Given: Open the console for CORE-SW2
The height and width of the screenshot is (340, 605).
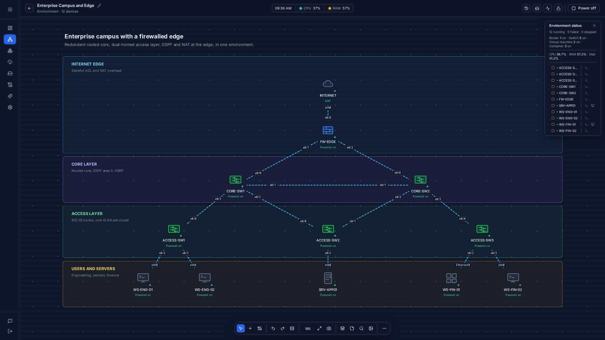Looking at the screenshot, I should [x=586, y=93].
